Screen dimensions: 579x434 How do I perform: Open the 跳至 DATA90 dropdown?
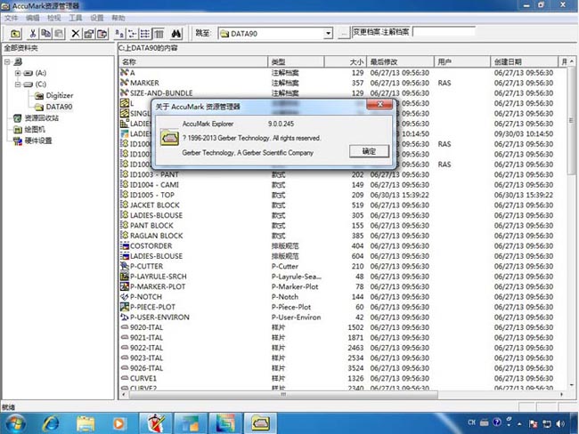point(328,34)
